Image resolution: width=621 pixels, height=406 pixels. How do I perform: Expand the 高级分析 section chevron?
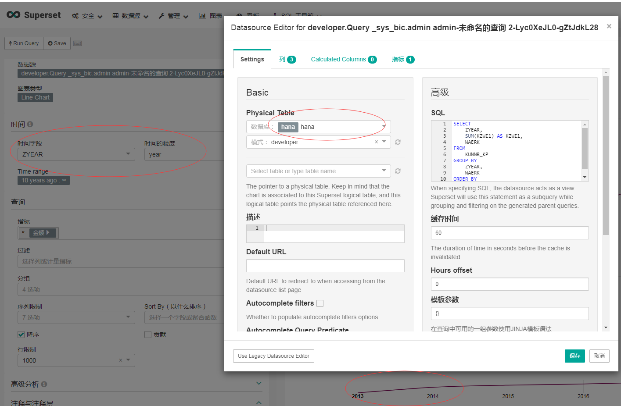tap(259, 384)
